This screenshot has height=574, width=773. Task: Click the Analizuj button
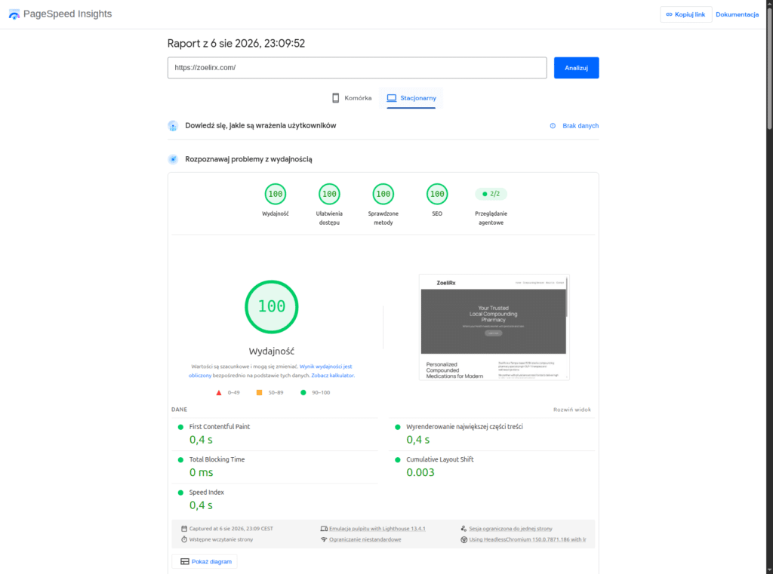pos(576,68)
